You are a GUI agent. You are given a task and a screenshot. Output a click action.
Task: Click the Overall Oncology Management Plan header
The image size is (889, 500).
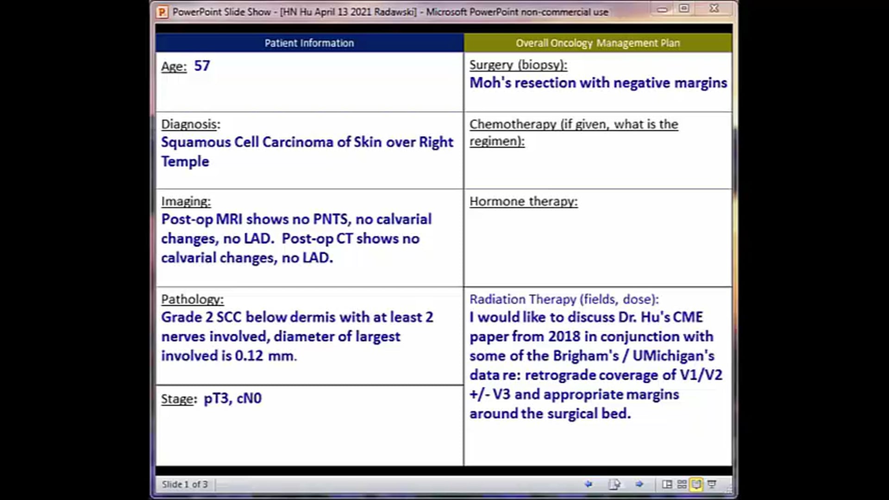(x=598, y=43)
